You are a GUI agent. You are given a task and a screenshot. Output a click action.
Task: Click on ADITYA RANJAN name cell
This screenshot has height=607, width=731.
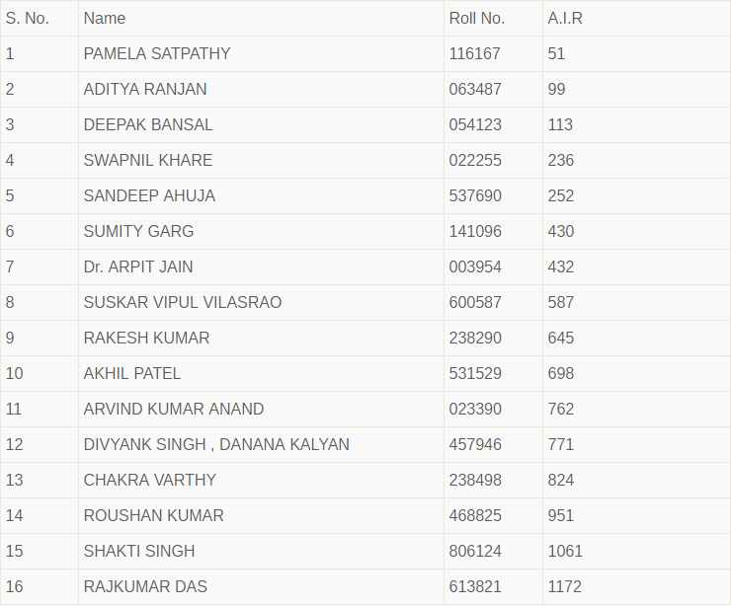(145, 89)
